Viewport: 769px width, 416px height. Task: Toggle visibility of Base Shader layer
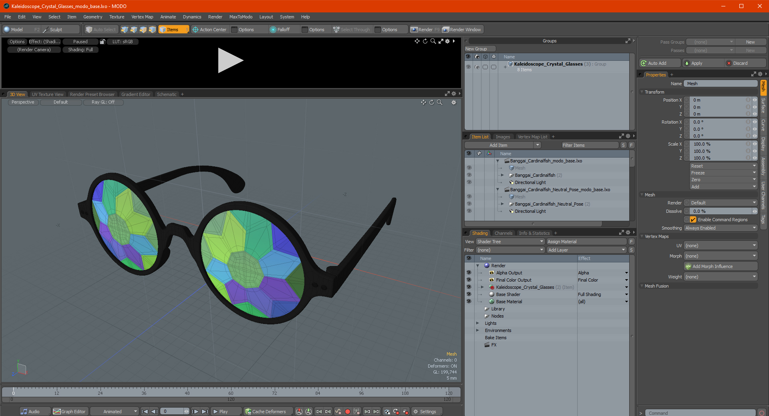point(469,294)
